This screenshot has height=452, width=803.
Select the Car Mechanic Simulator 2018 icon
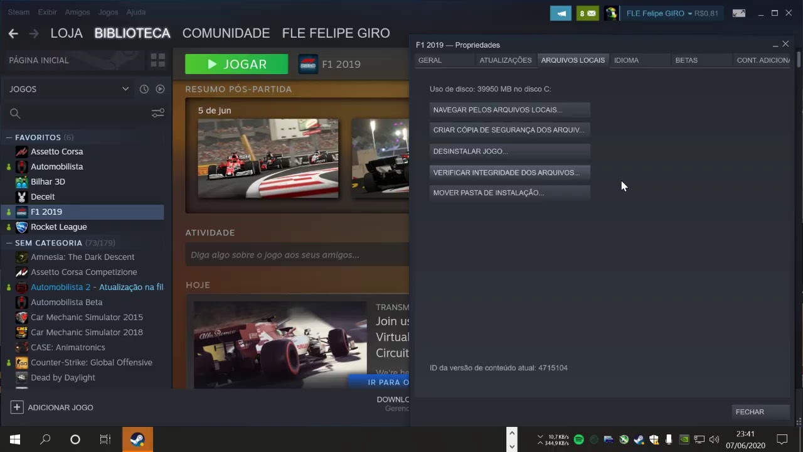pyautogui.click(x=22, y=332)
